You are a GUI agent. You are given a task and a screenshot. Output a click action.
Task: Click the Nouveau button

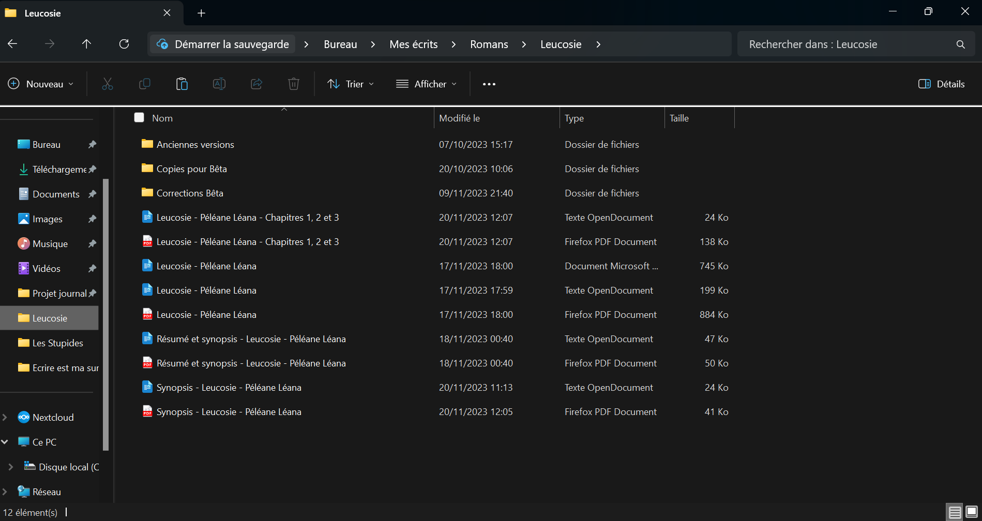41,84
